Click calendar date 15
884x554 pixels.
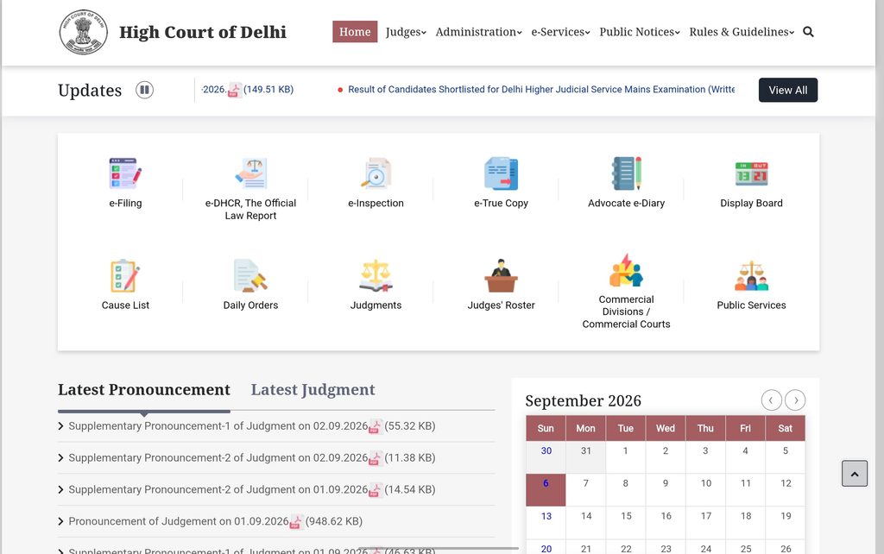tap(626, 522)
